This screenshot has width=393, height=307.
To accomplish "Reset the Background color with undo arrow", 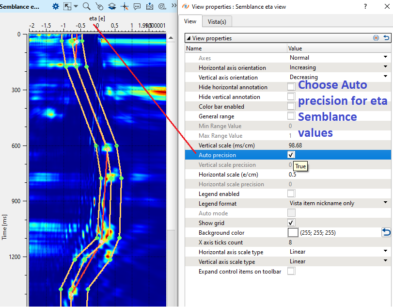I will 386,233.
